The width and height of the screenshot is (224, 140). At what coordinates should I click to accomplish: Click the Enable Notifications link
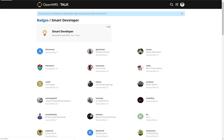(98, 14)
